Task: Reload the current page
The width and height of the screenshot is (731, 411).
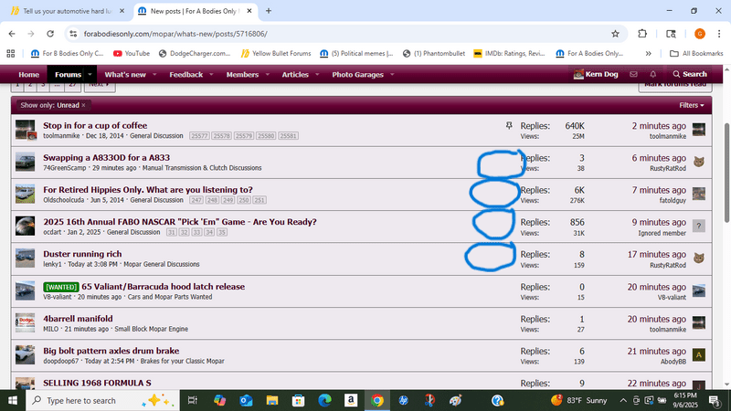Action: point(50,34)
